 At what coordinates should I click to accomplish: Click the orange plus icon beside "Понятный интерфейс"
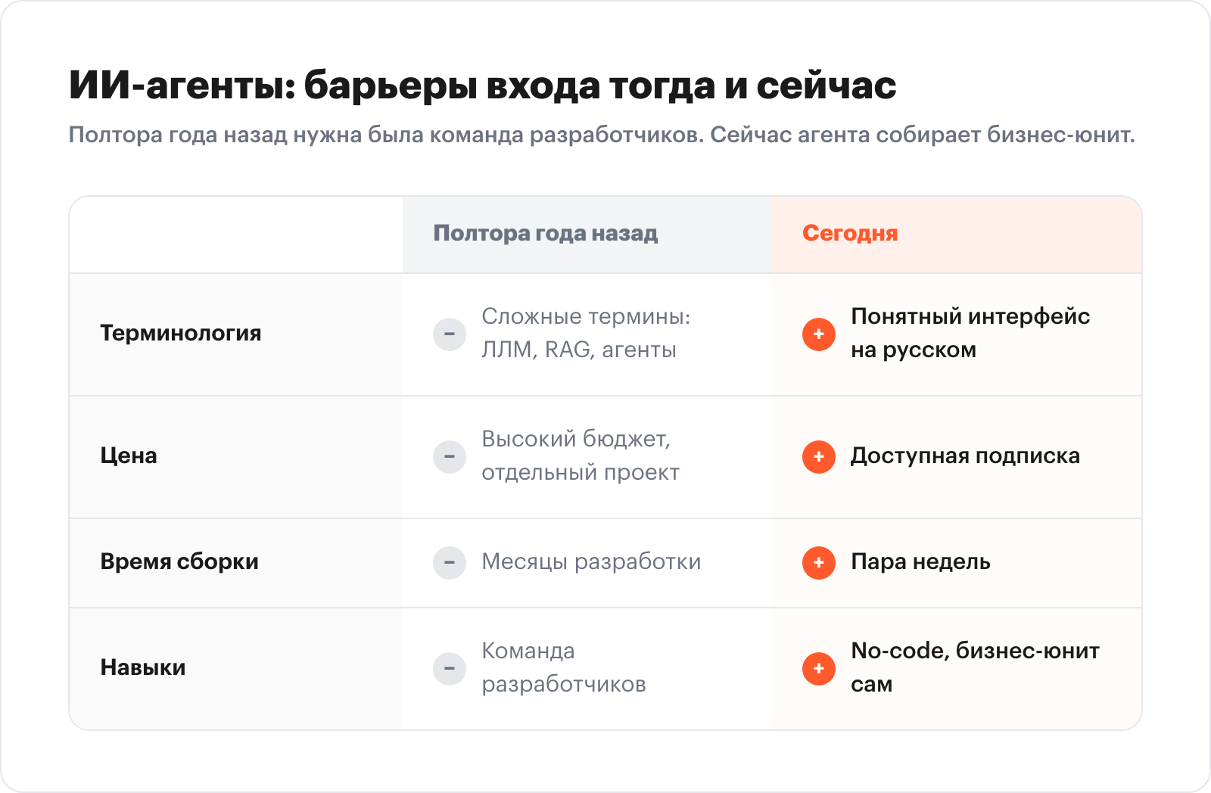coord(819,334)
